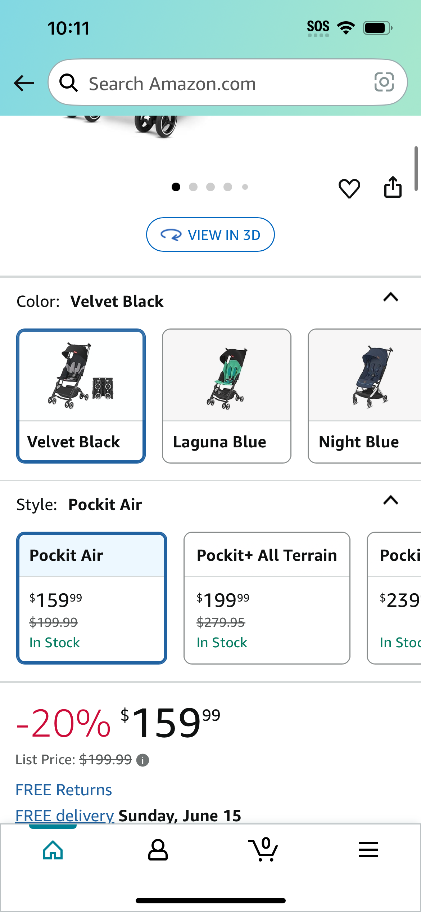
Task: Click the VIEW IN 3D button
Action: tap(210, 234)
